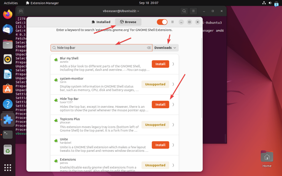Install the Blur my Shell extension
This screenshot has height=176, width=282.
[x=160, y=64]
